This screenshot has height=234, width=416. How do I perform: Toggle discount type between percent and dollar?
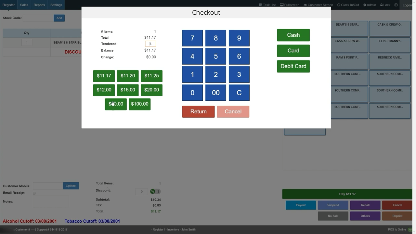(155, 191)
